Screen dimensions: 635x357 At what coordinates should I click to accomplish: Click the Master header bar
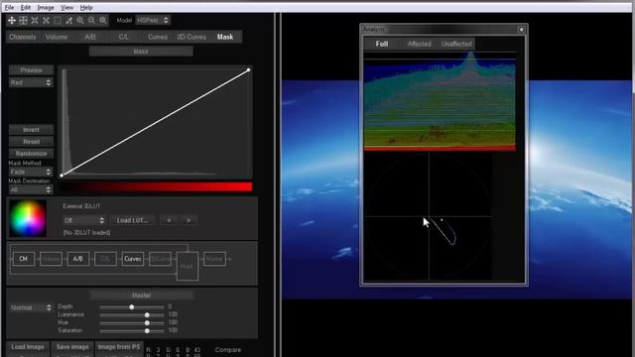(141, 296)
